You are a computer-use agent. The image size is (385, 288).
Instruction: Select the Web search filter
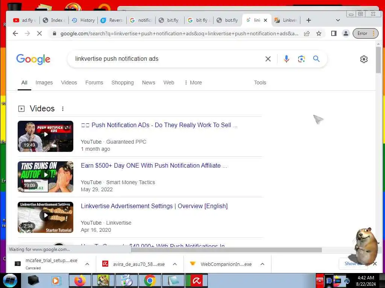pos(169,82)
